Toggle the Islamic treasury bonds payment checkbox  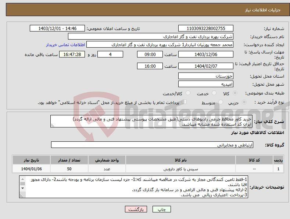[185, 102]
